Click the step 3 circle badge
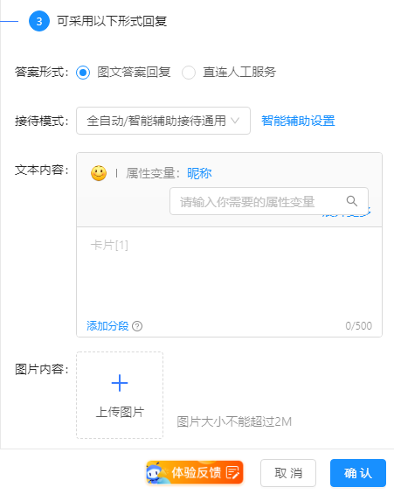The height and width of the screenshot is (494, 394). [39, 21]
